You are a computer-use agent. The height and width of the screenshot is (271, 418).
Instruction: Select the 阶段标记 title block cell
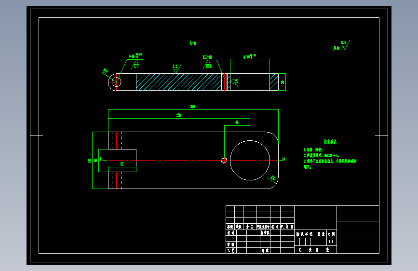pos(305,234)
